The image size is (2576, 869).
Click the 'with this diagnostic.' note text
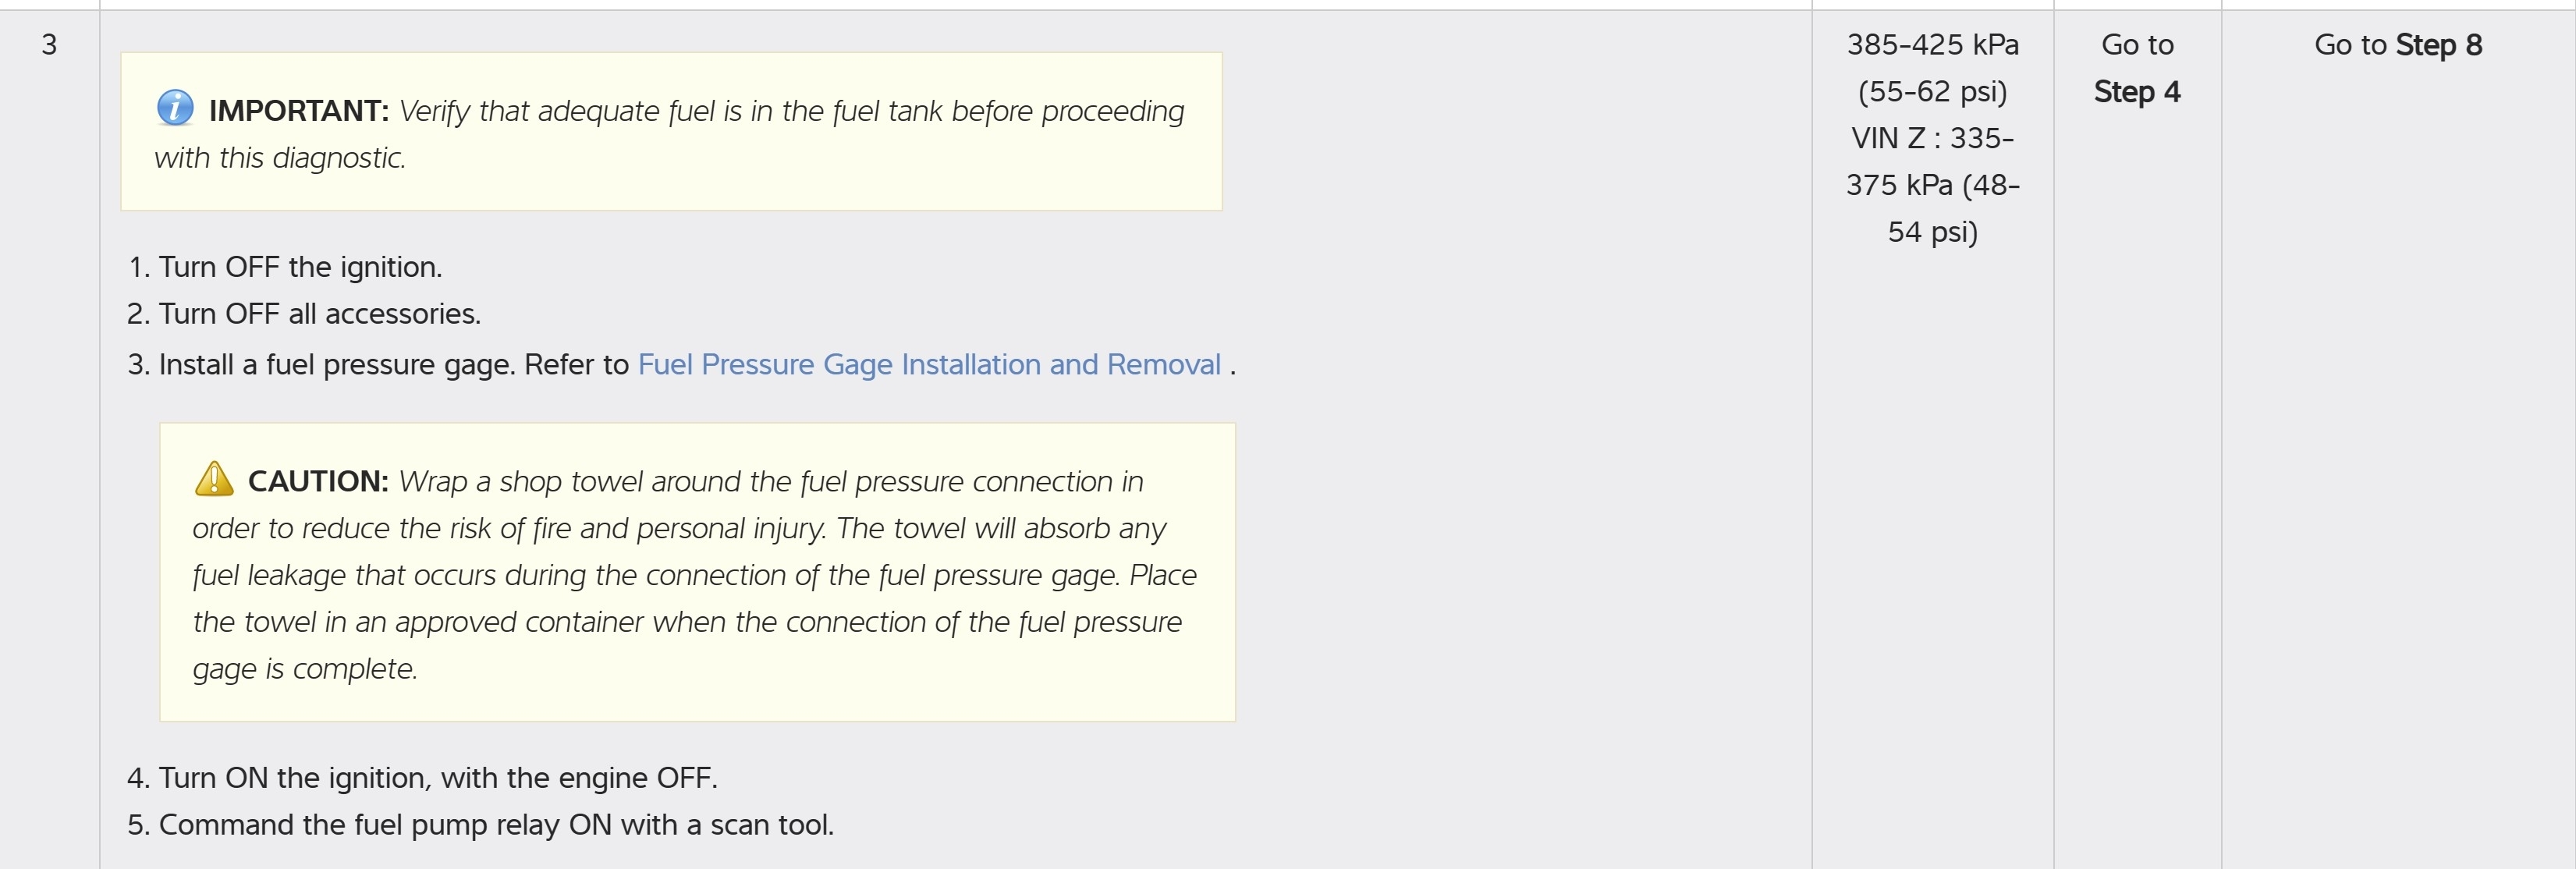279,158
